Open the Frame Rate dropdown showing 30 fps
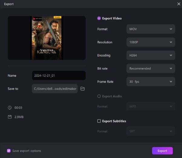 coord(151,82)
